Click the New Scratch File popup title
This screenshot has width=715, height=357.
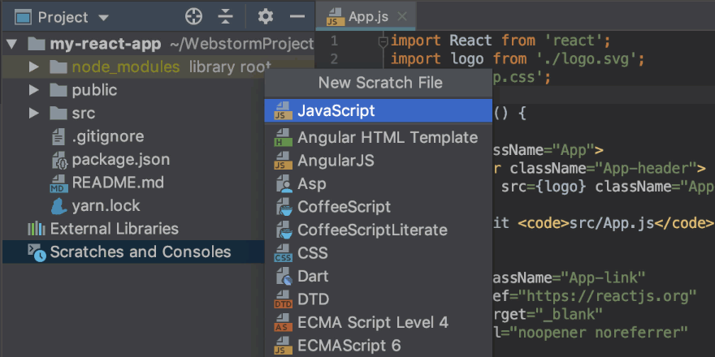click(x=380, y=83)
